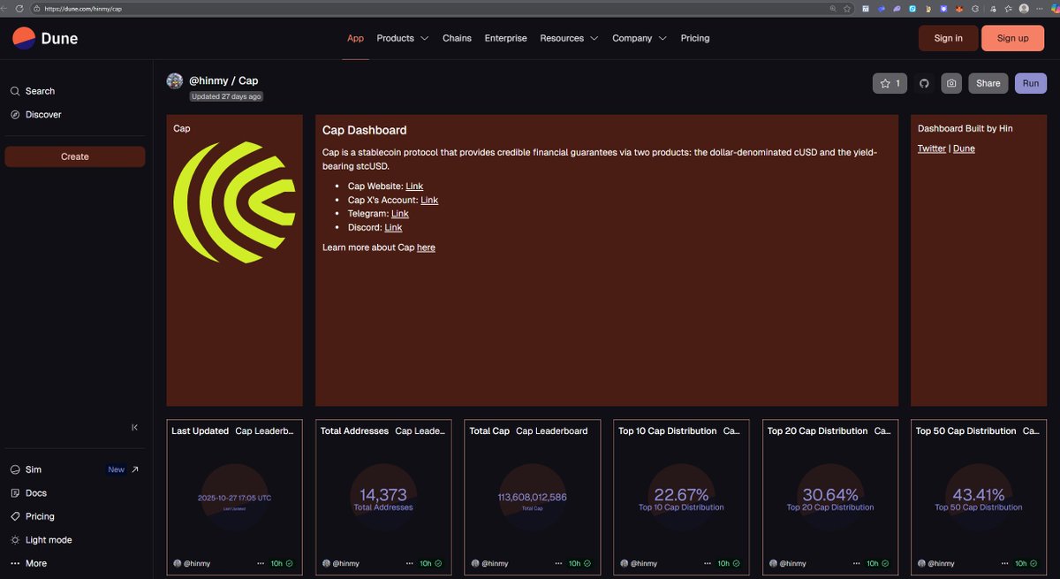
Task: Expand the Products dropdown menu
Action: pyautogui.click(x=402, y=38)
